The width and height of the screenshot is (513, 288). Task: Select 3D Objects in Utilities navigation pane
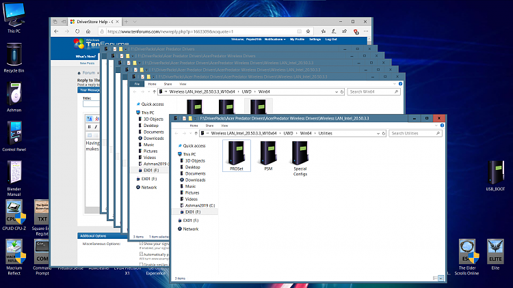(195, 160)
